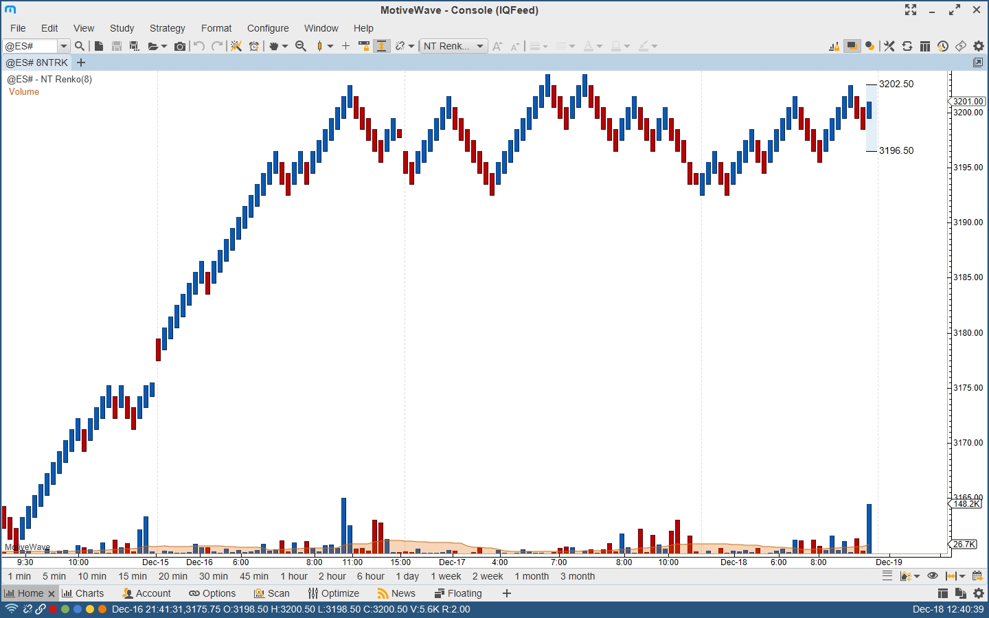989x618 pixels.
Task: Click the Save As icon
Action: pyautogui.click(x=135, y=46)
